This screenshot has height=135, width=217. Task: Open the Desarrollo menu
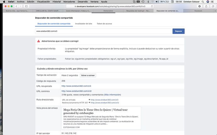click(x=83, y=2)
